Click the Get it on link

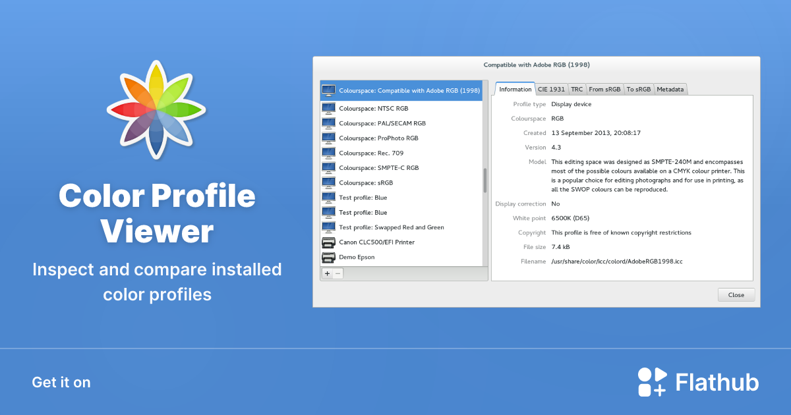click(61, 382)
